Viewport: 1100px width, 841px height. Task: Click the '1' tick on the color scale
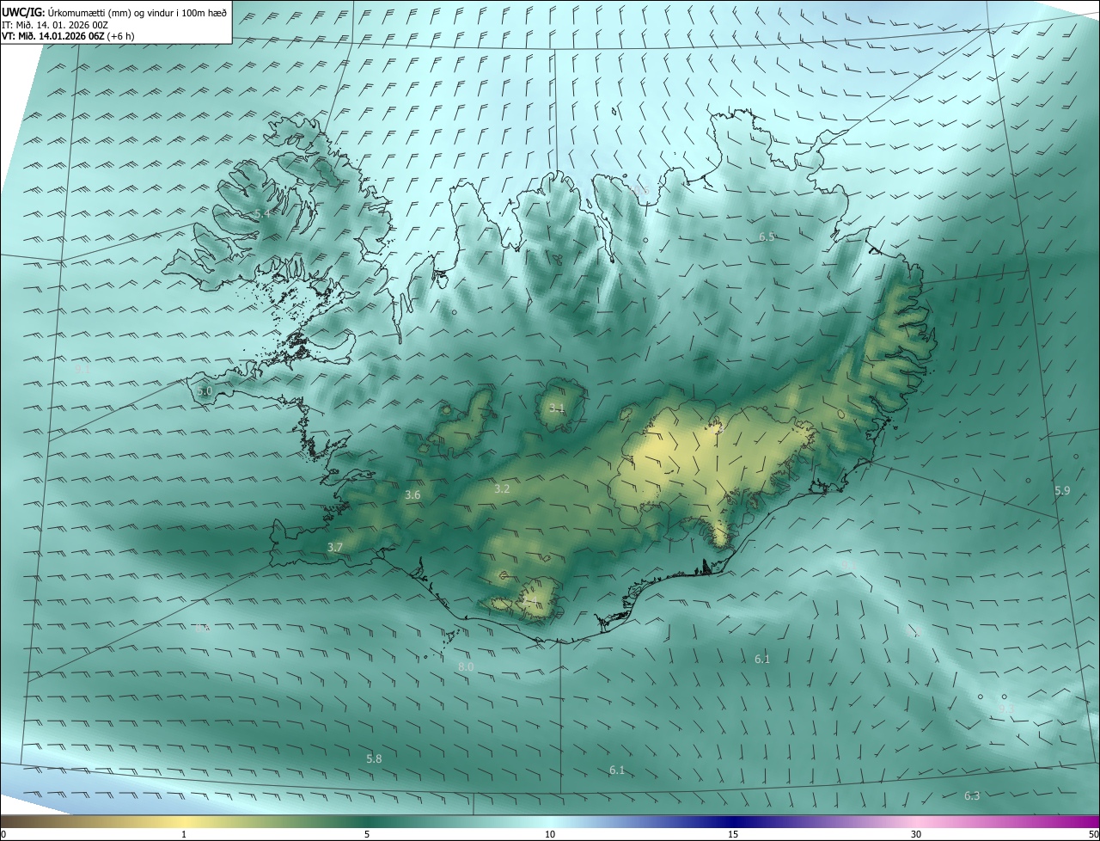tap(184, 834)
